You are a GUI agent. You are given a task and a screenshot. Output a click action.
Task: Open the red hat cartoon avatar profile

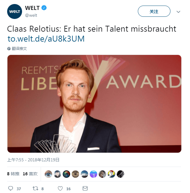tap(111, 174)
